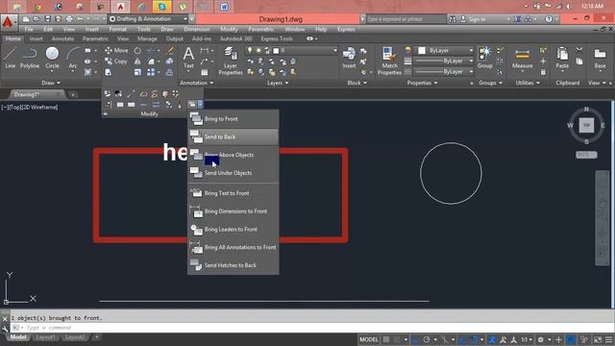Choose Bring Leaders to Front
615x346 pixels.
[x=234, y=229]
